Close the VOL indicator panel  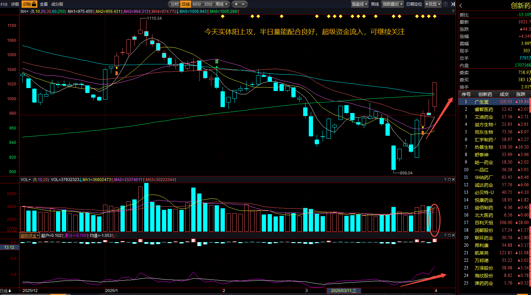click(x=453, y=179)
